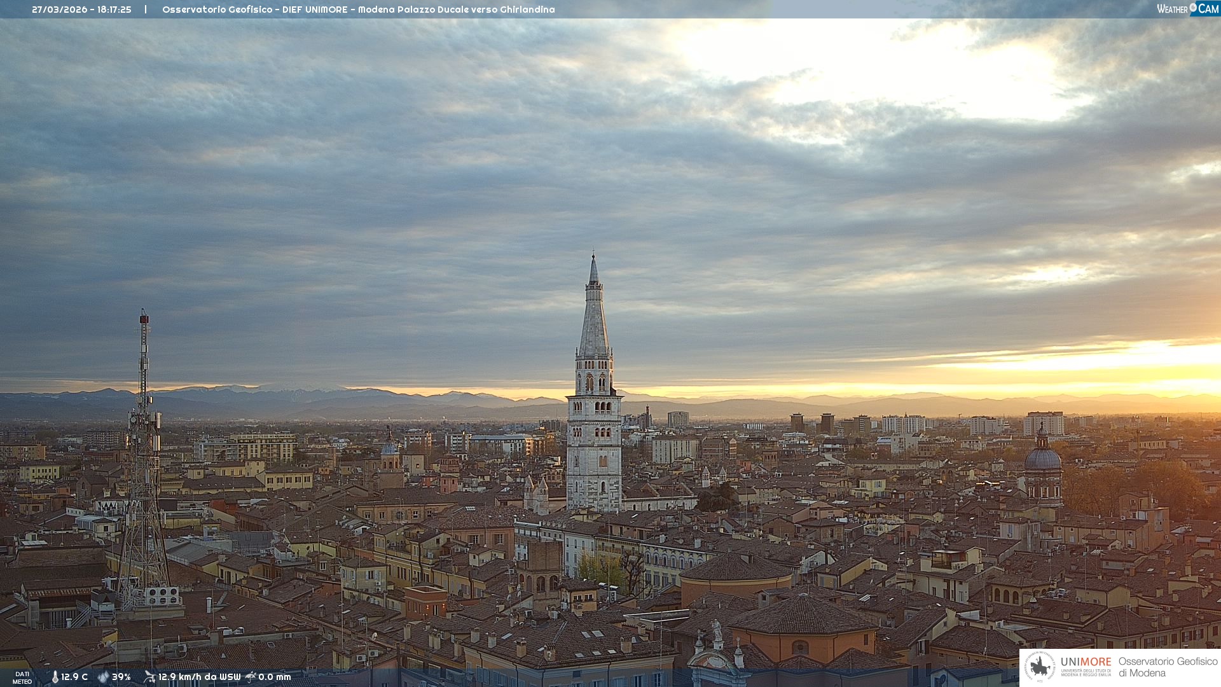Click the WeatherCam logo
The width and height of the screenshot is (1221, 687).
1187,9
